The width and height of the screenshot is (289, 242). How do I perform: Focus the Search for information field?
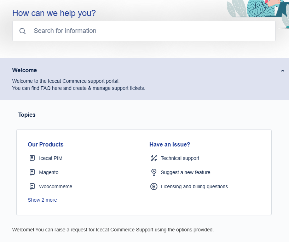pyautogui.click(x=144, y=31)
